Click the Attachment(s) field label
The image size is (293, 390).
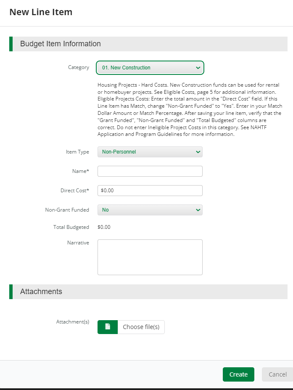tap(73, 322)
